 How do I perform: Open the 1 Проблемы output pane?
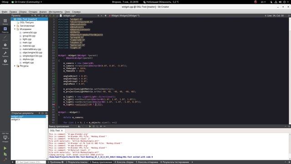[55, 162]
